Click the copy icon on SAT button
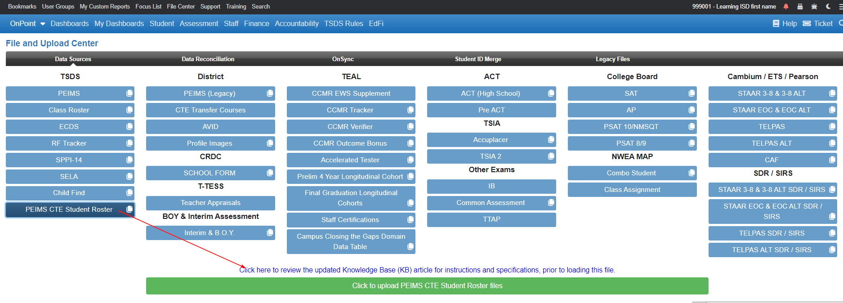Viewport: 843px width, 303px height. pyautogui.click(x=691, y=93)
